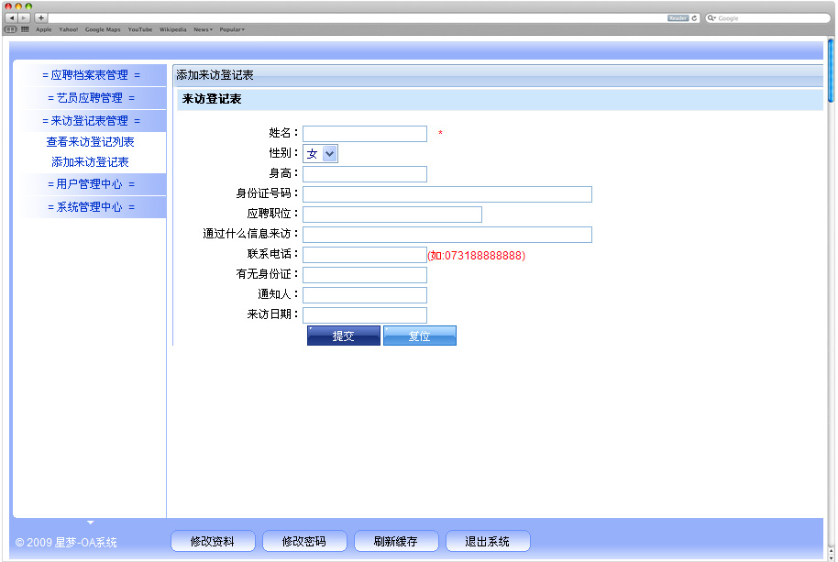Image resolution: width=838 pixels, height=562 pixels.
Task: Expand the 应聘档案表管理 sidebar section
Action: click(91, 75)
